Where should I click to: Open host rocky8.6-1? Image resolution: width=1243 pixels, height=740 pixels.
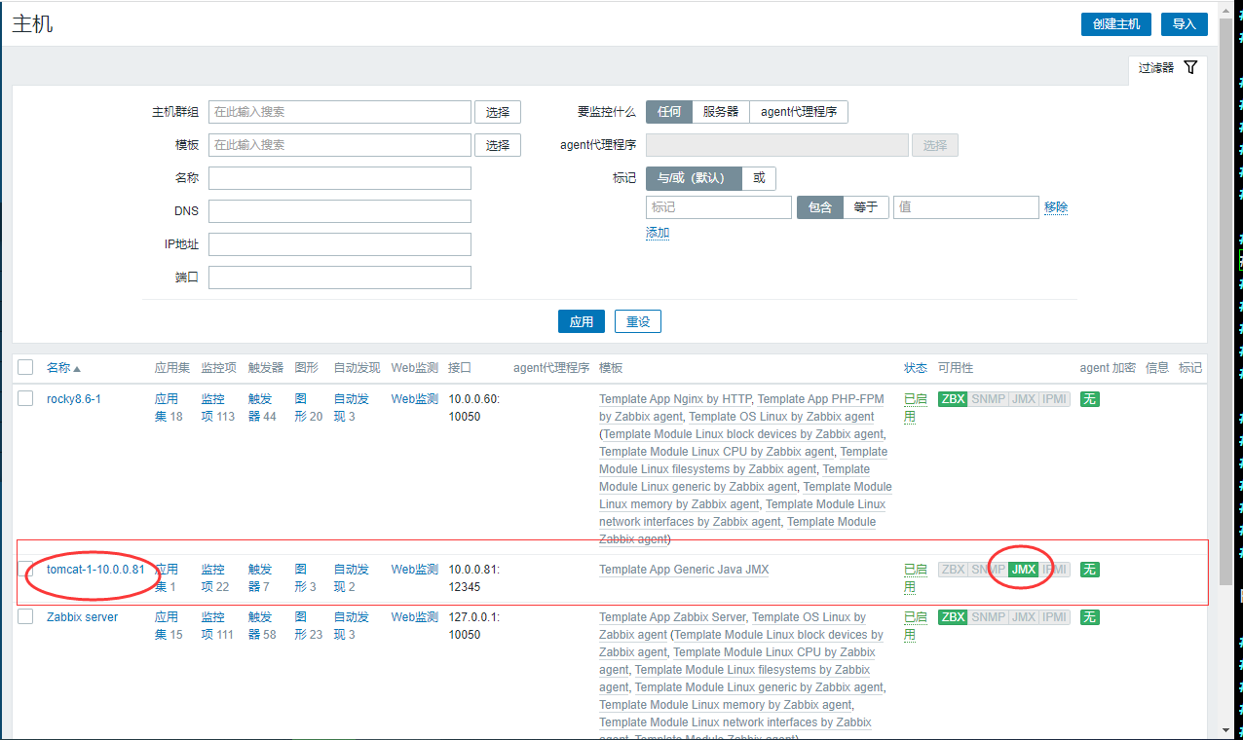click(x=74, y=399)
